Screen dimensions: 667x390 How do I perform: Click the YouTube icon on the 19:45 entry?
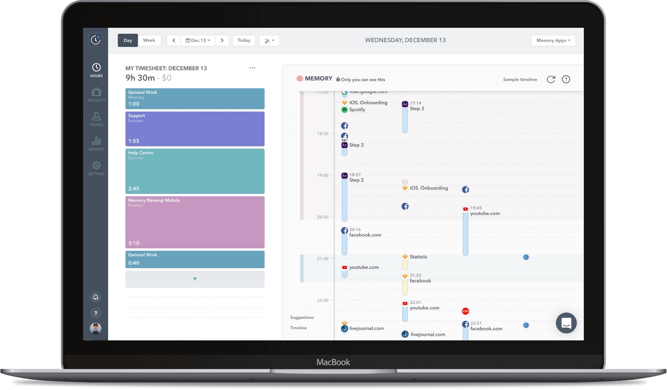[465, 209]
